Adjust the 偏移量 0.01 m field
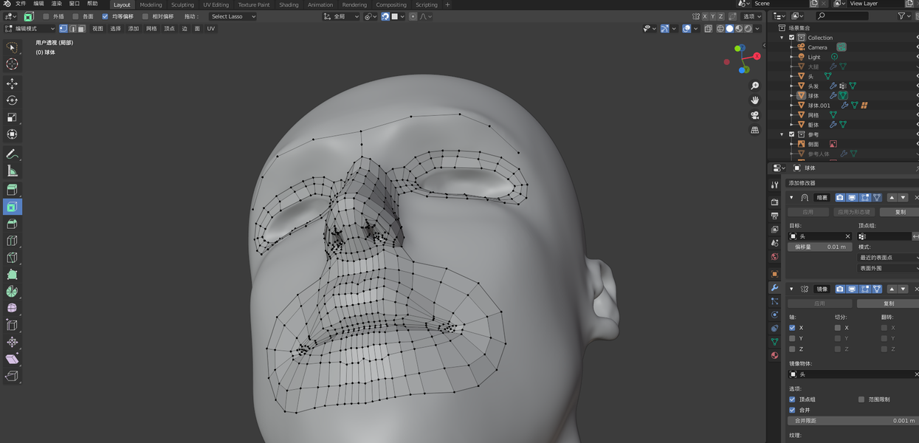Screen dimensions: 919x443 [819, 247]
